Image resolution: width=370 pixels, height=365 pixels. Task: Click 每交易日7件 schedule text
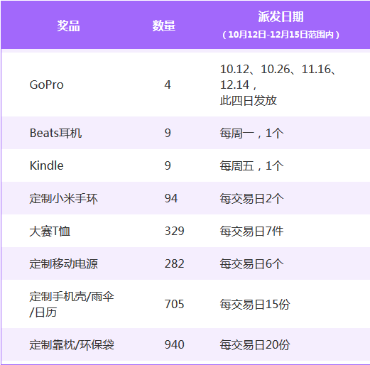point(251,231)
